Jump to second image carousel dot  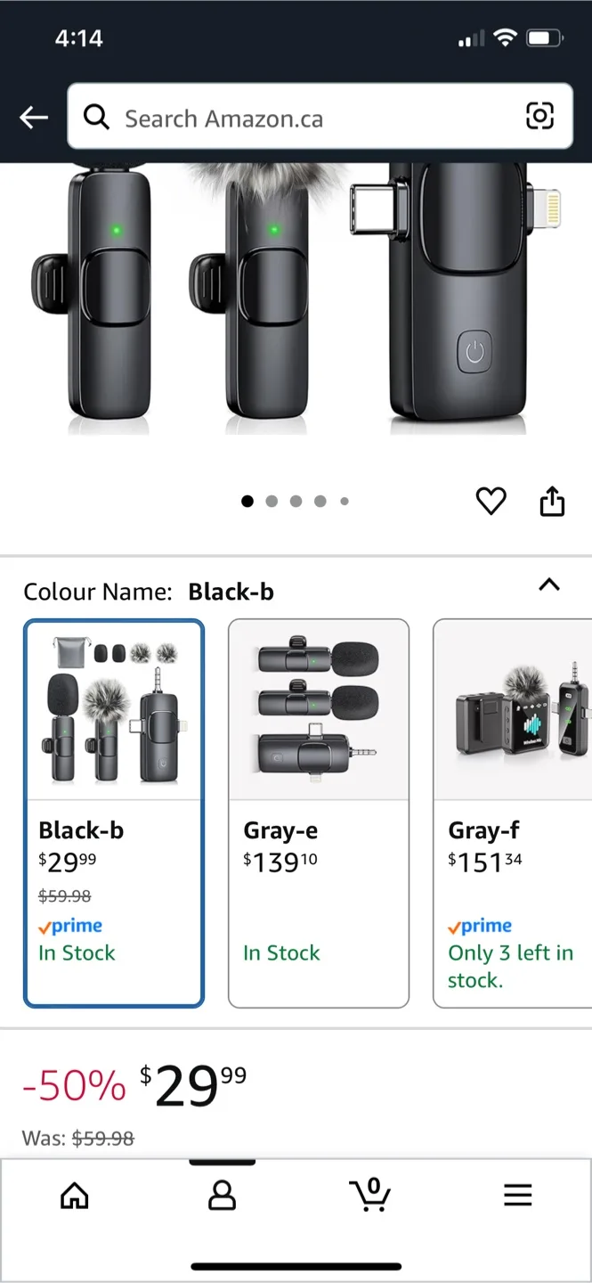272,502
